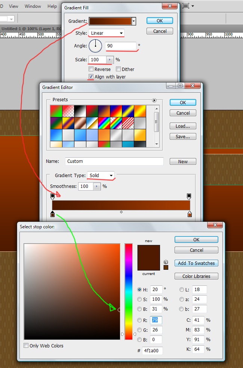Image resolution: width=243 pixels, height=368 pixels.
Task: Select the Lab a channel radio button
Action: pos(181,299)
